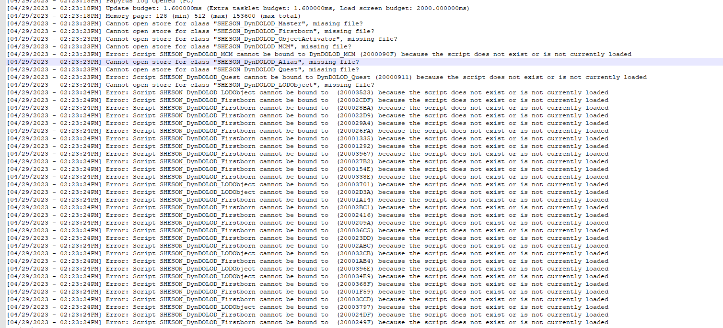Place cursor on error line 2000209A
The height and width of the screenshot is (328, 723).
(x=308, y=223)
